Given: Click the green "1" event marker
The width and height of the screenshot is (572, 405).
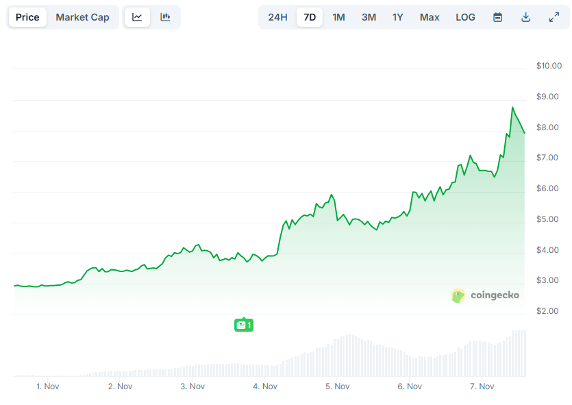Looking at the screenshot, I should 244,325.
